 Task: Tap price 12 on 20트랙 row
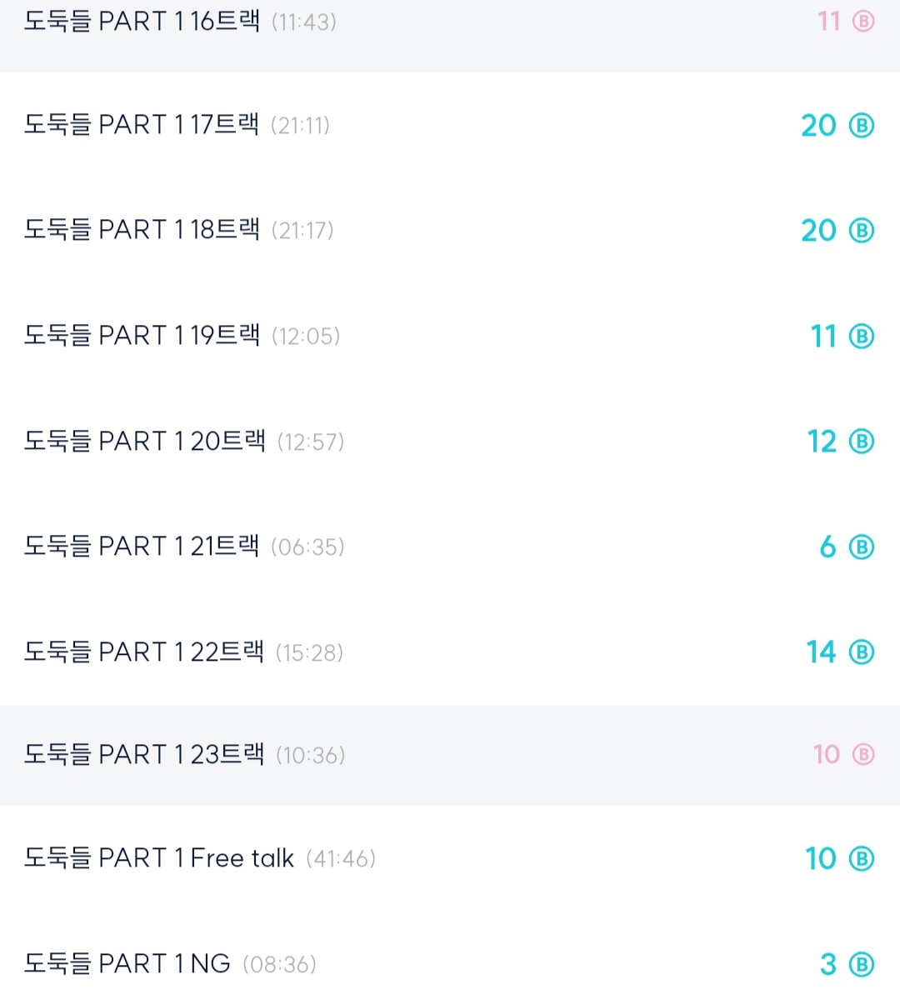coord(822,442)
